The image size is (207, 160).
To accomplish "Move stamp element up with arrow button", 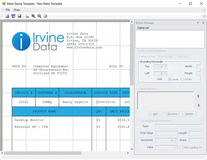I will [198, 96].
